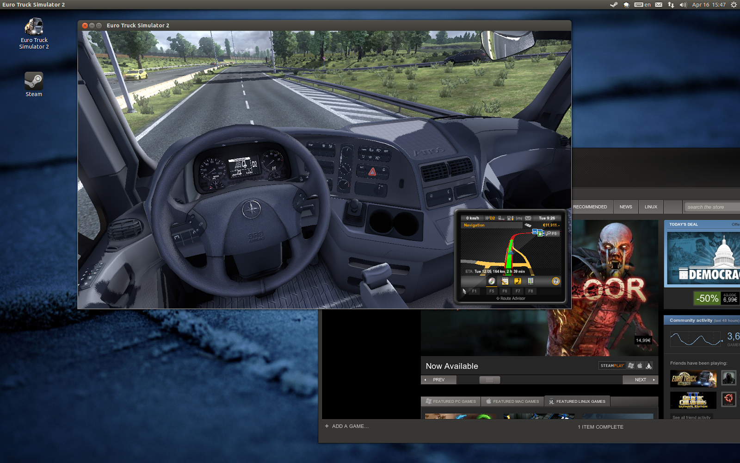Open the Route Advisor job notepad page
This screenshot has width=740, height=463.
tap(505, 281)
